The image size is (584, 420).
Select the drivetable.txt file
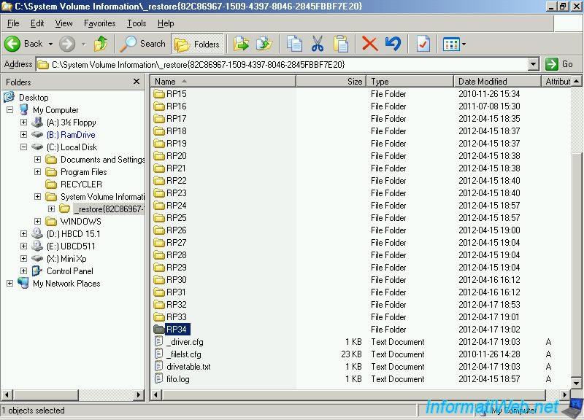point(188,367)
